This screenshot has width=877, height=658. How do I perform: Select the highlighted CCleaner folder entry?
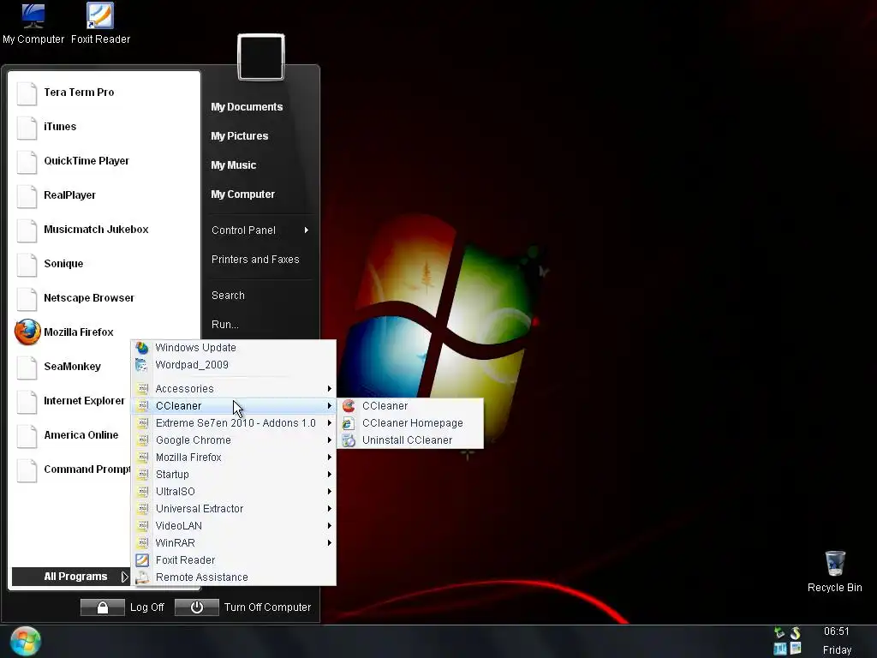tap(235, 405)
